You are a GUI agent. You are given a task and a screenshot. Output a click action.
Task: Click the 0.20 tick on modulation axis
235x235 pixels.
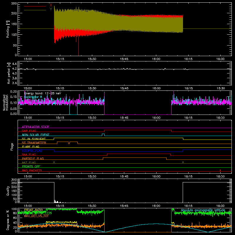tap(14, 91)
